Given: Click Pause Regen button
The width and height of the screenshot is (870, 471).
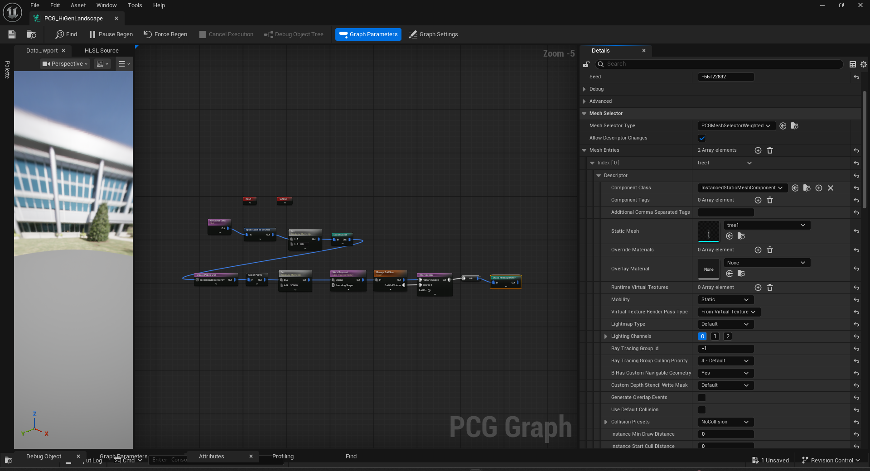Looking at the screenshot, I should (x=111, y=34).
